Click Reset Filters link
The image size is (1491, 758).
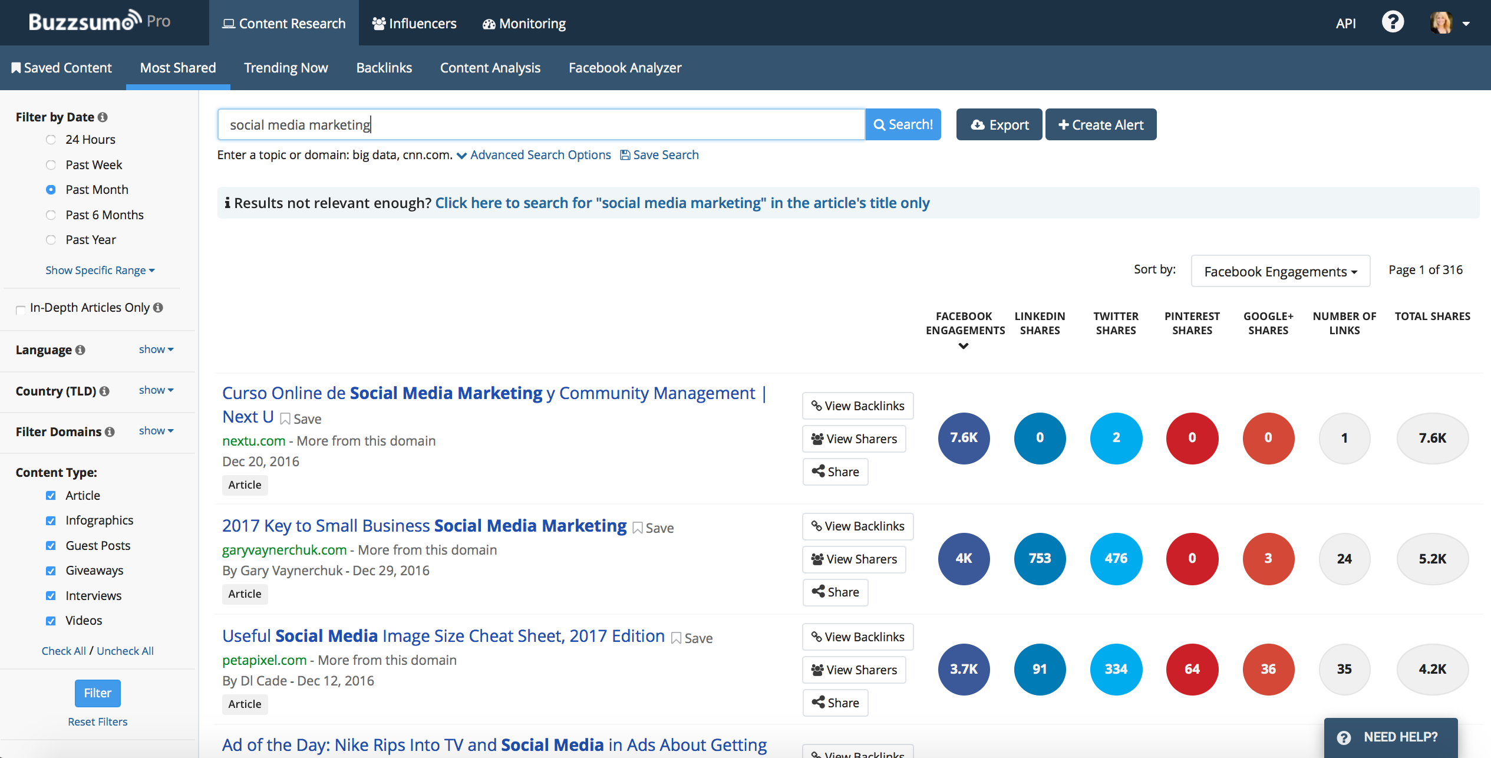[x=97, y=721]
